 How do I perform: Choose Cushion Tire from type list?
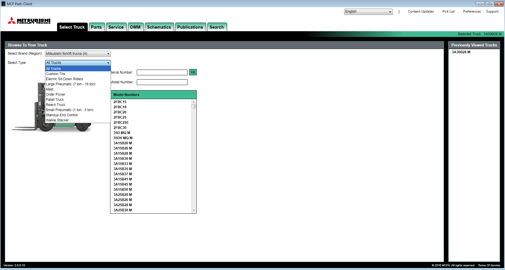point(56,74)
